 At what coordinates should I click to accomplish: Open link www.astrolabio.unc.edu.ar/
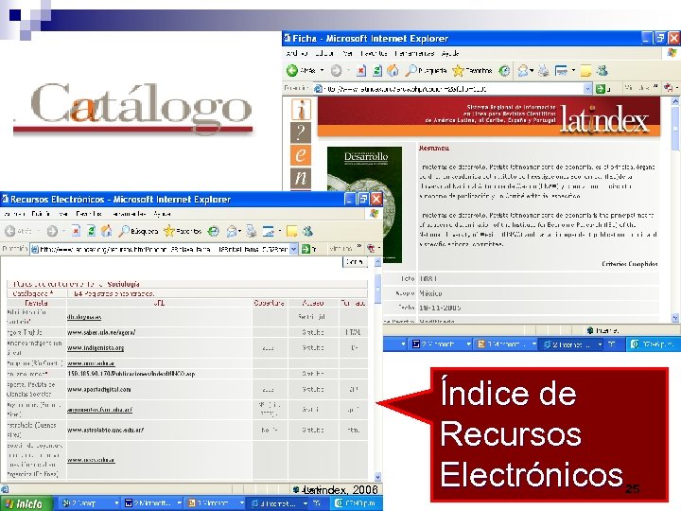click(106, 431)
